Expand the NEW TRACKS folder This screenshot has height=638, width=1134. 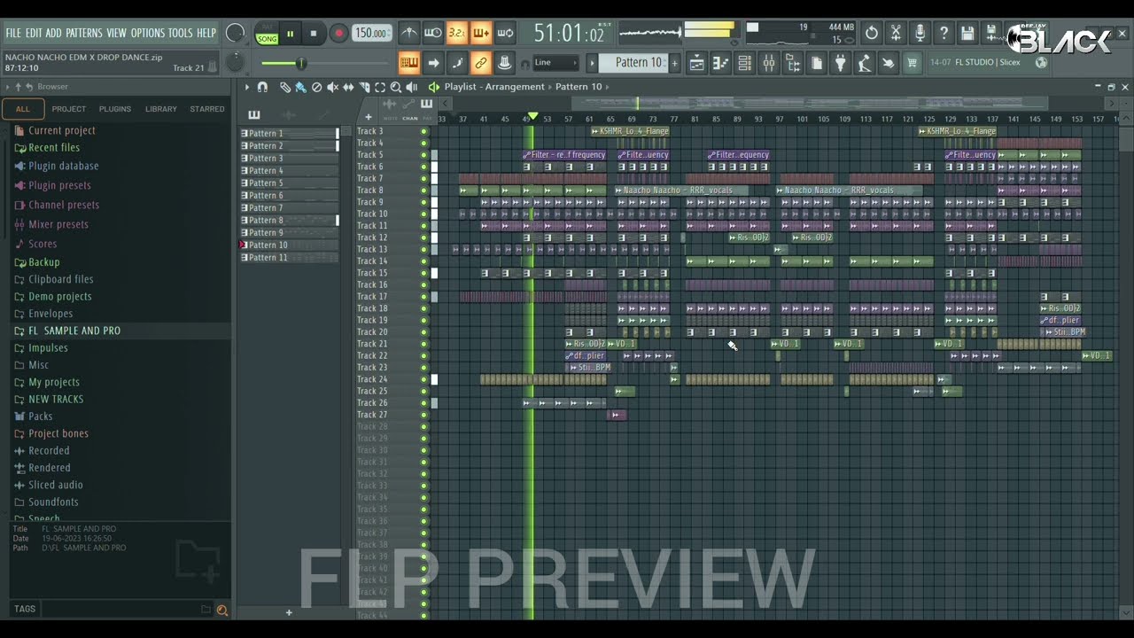coord(55,399)
